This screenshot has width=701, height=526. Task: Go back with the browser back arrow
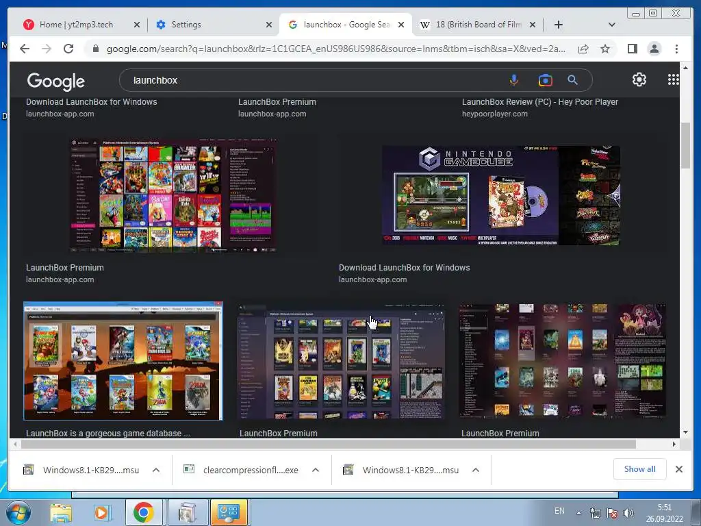tap(25, 49)
